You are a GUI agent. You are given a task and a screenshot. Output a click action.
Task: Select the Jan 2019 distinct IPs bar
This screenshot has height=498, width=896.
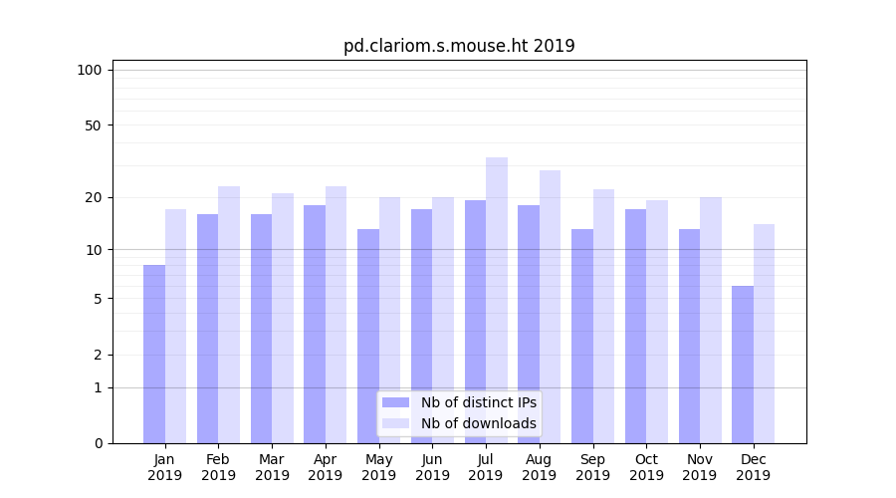[154, 354]
